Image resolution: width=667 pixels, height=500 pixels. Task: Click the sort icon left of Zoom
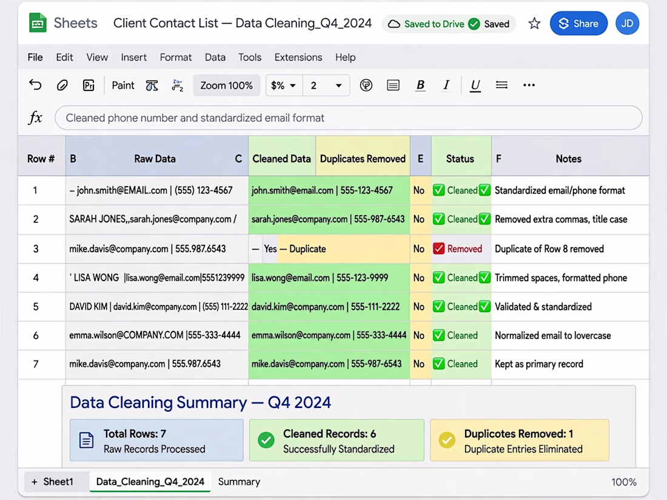pyautogui.click(x=178, y=85)
